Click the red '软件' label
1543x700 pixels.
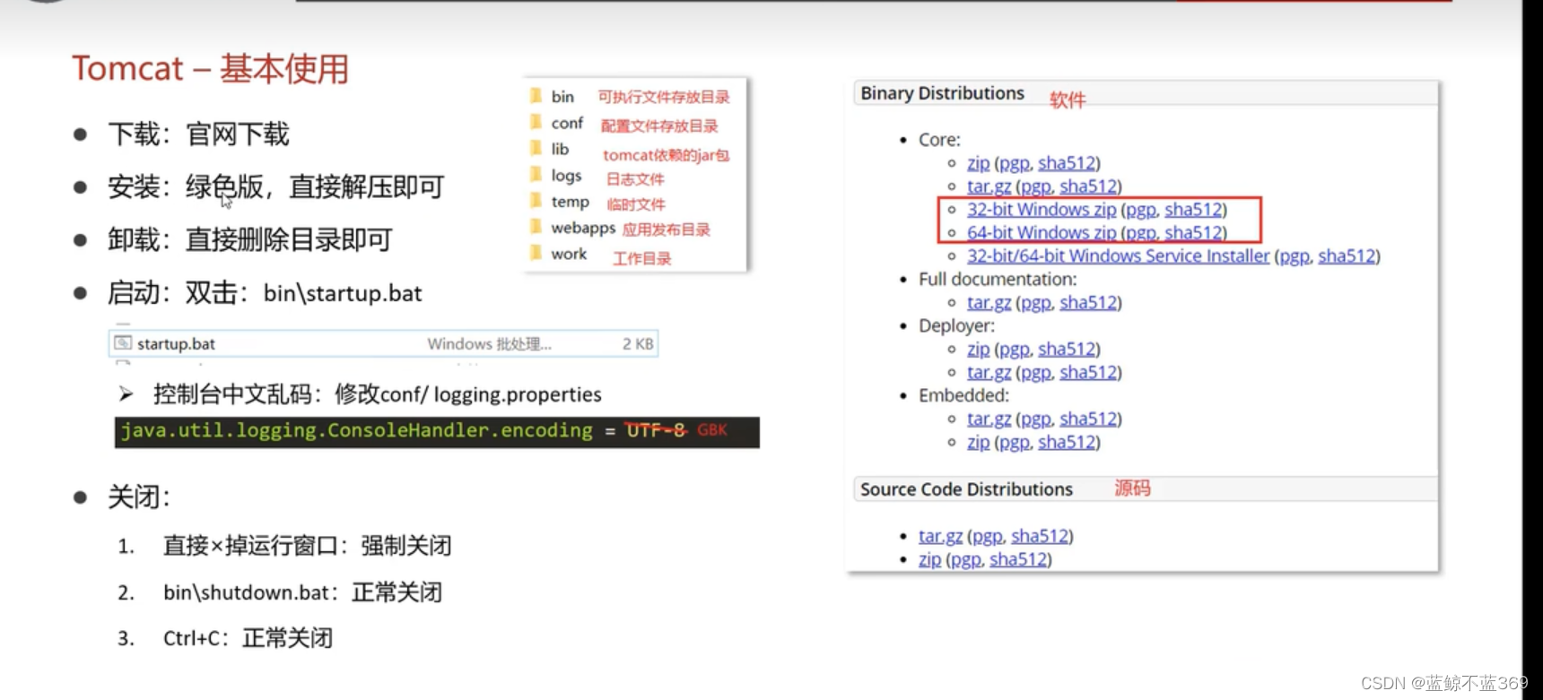1068,100
